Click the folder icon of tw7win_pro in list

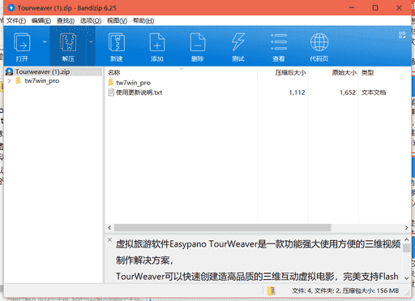click(111, 83)
